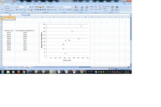
Task: Toggle bottom vertical alignment
Action: [40, 7]
